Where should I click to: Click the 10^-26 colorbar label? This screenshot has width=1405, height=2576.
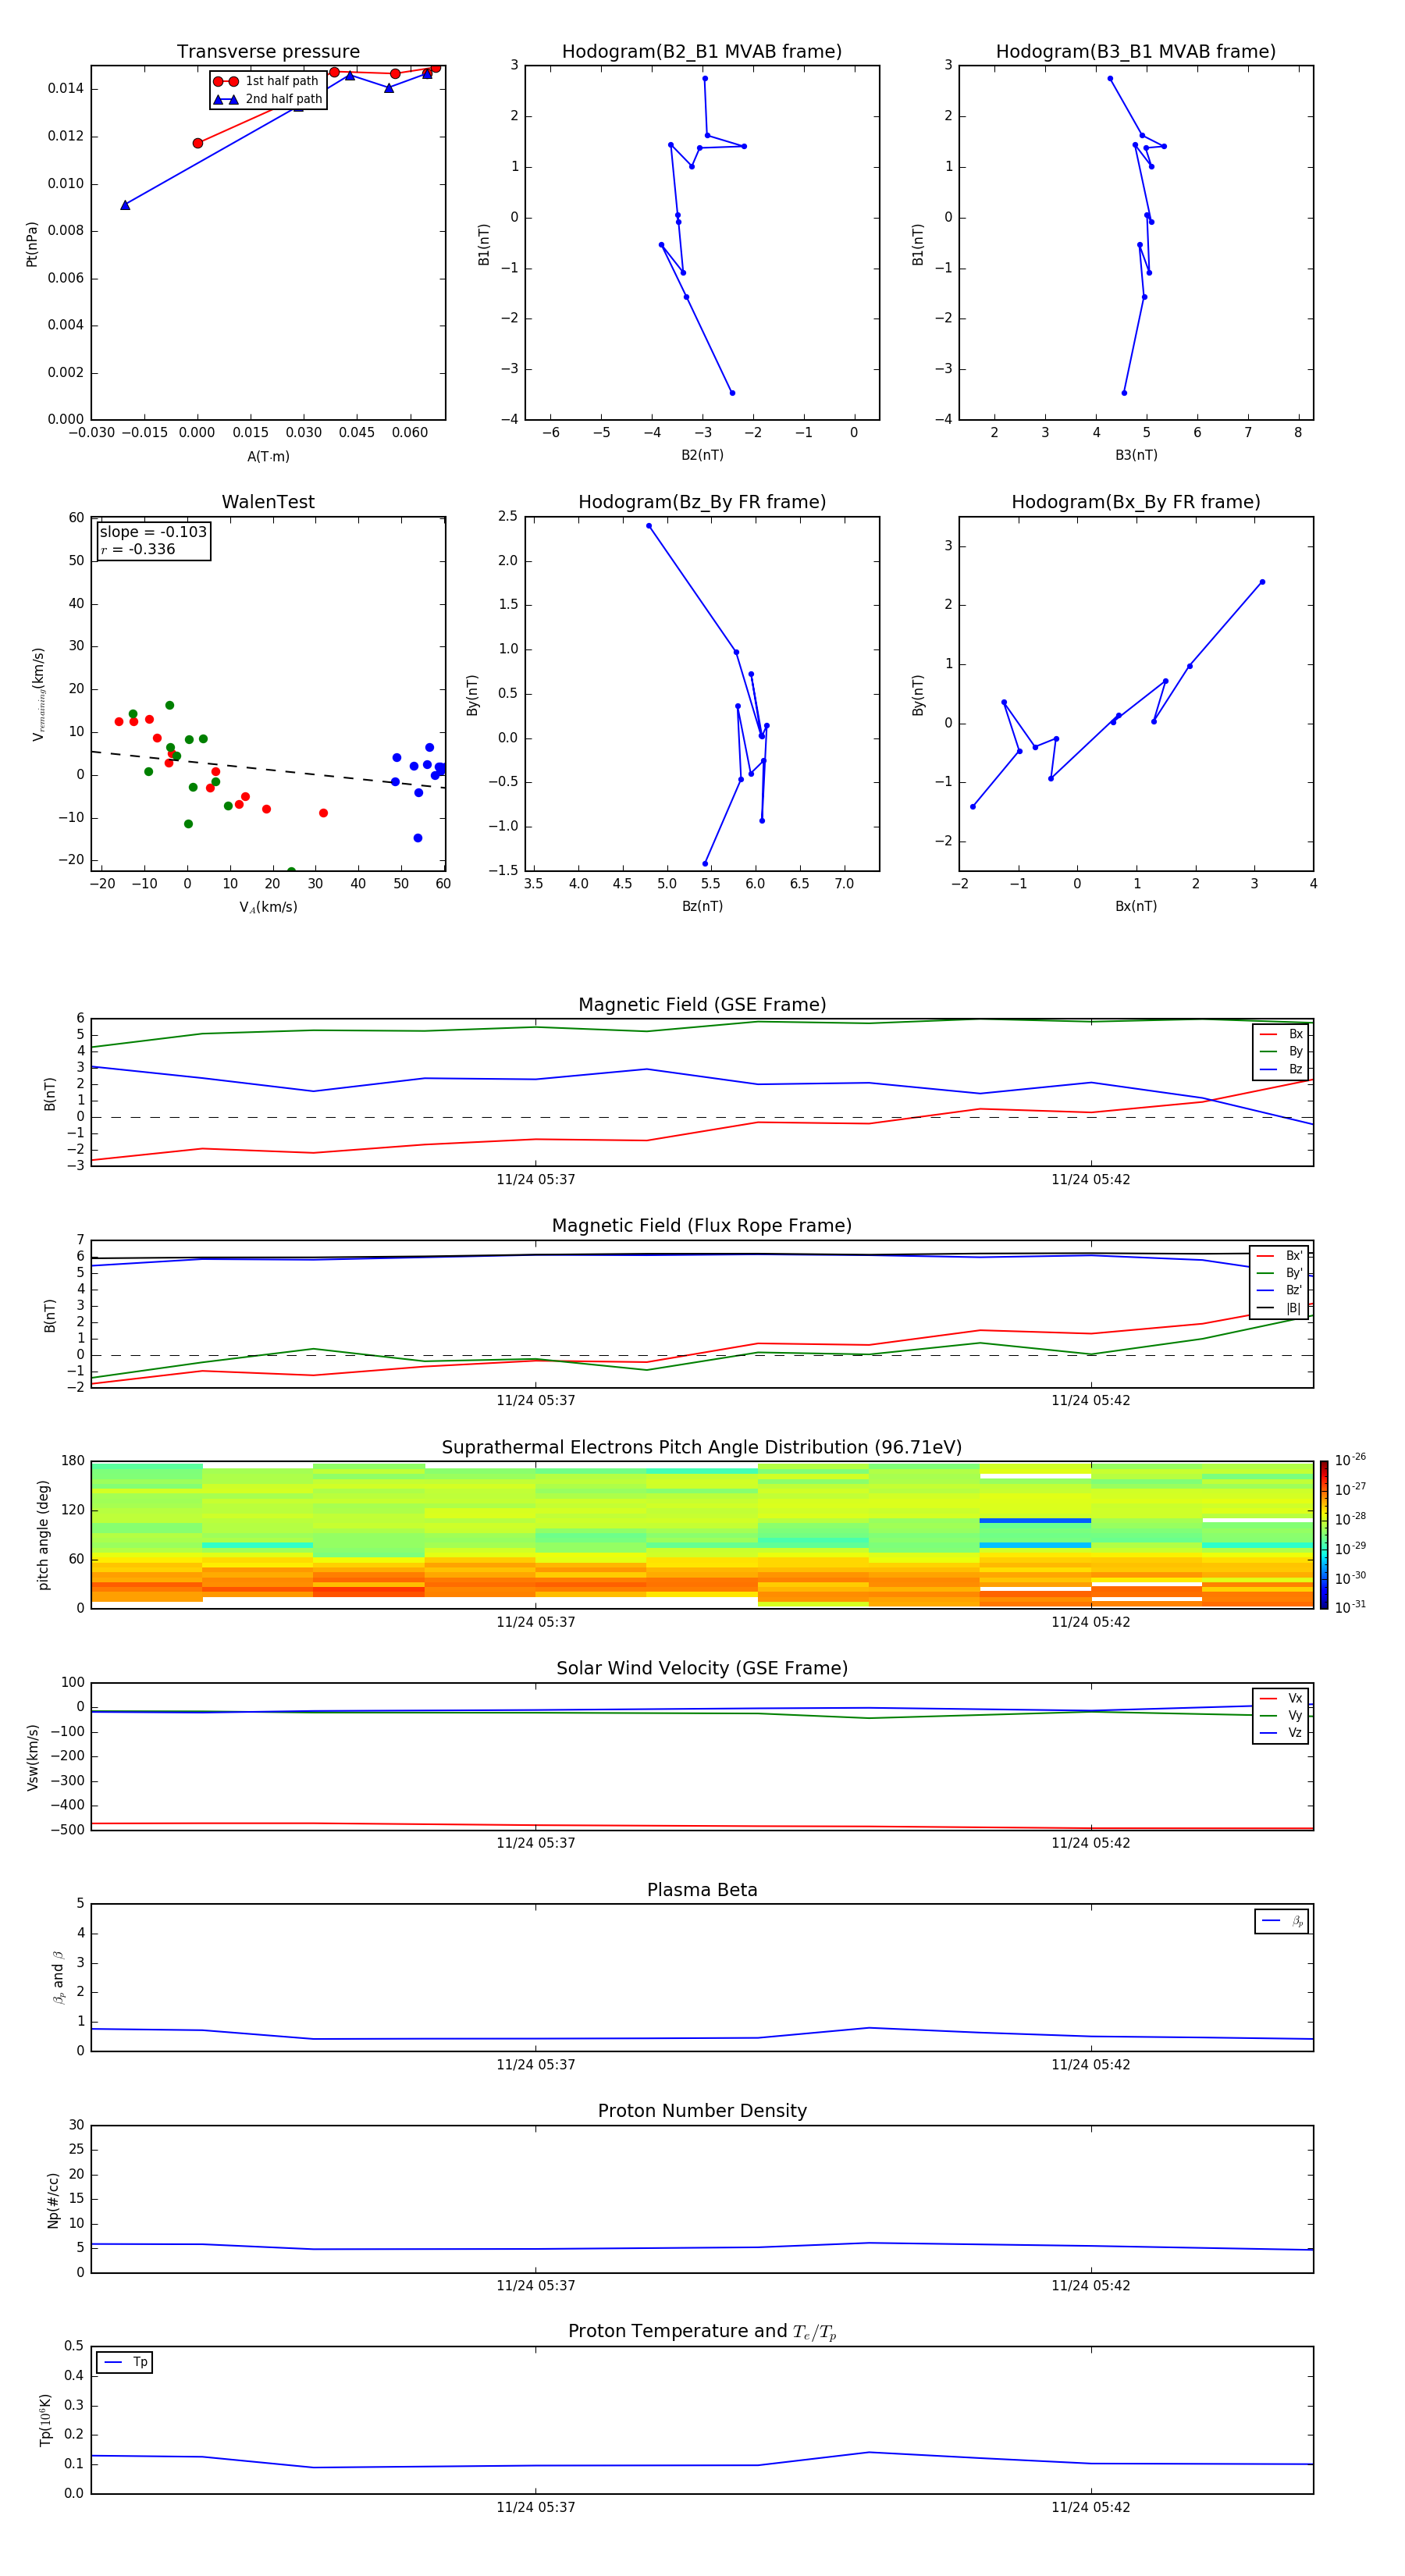pos(1350,1460)
